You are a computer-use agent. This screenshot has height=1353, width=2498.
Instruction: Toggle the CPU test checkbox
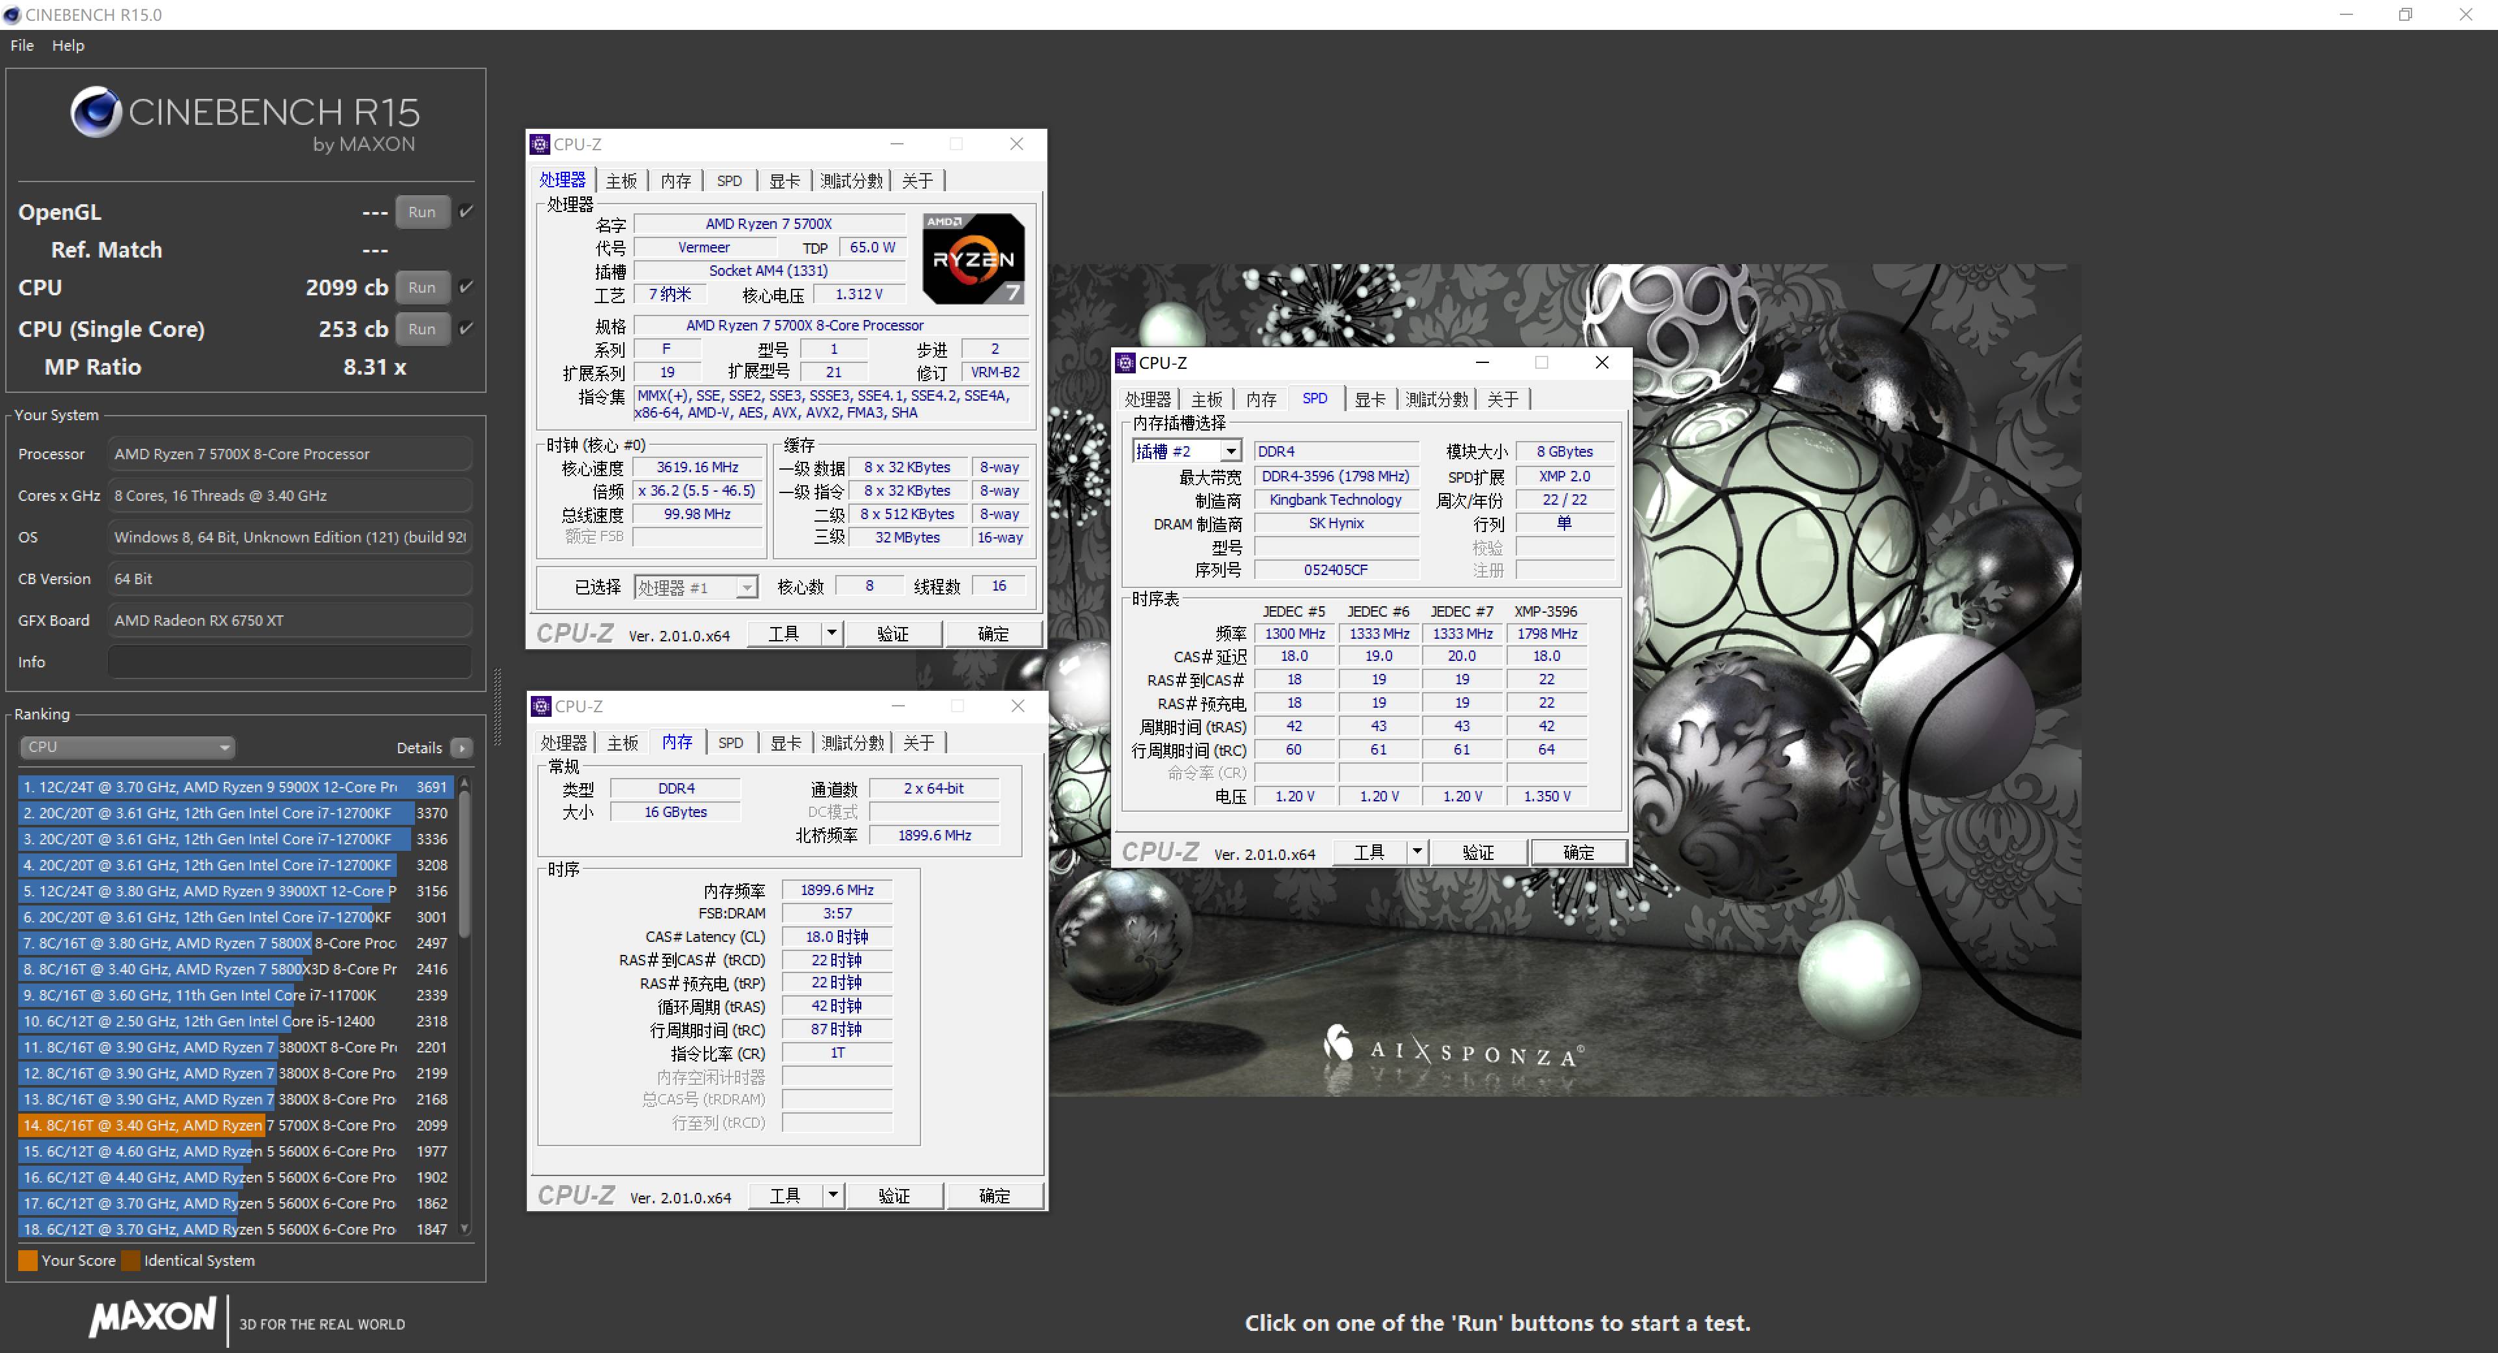[466, 287]
